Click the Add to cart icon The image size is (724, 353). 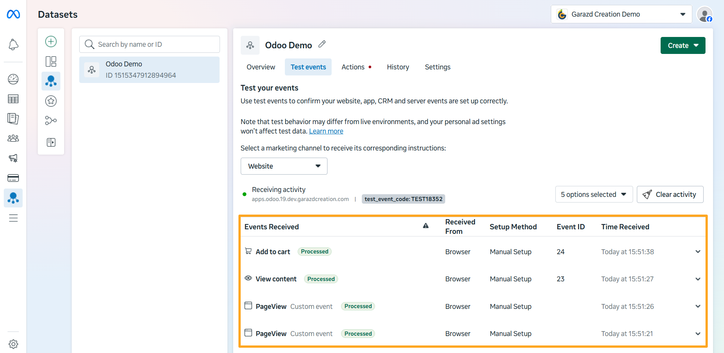pyautogui.click(x=248, y=251)
